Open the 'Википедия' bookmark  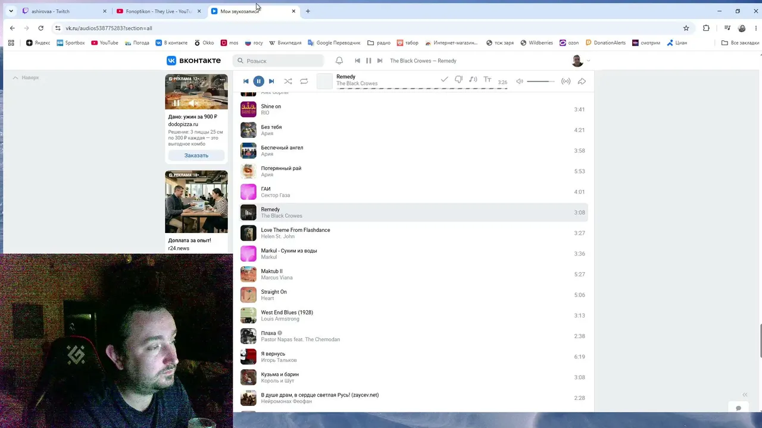(x=285, y=43)
